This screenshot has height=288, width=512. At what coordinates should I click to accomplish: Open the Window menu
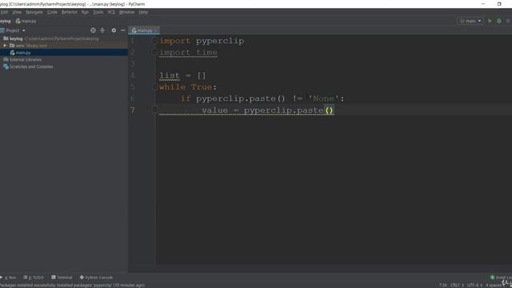tap(126, 12)
